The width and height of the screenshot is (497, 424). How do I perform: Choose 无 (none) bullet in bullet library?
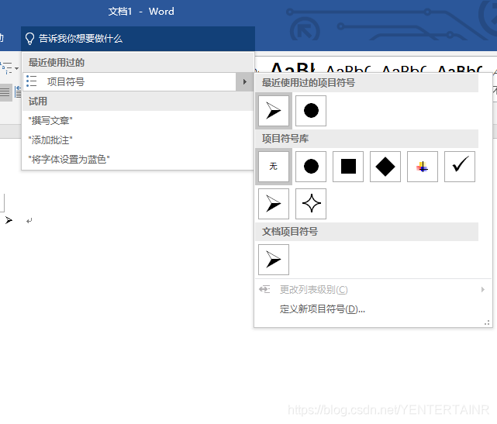click(274, 167)
